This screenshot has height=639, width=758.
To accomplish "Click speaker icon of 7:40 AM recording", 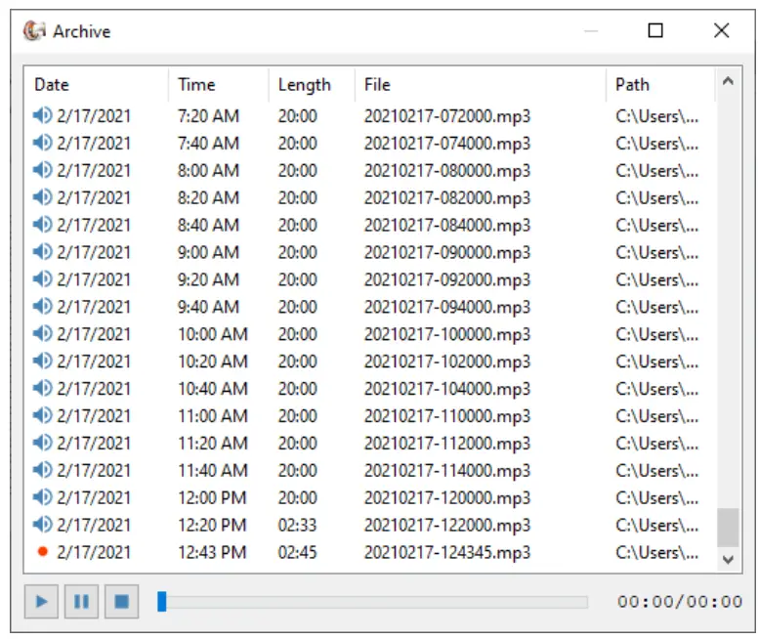I will point(43,143).
